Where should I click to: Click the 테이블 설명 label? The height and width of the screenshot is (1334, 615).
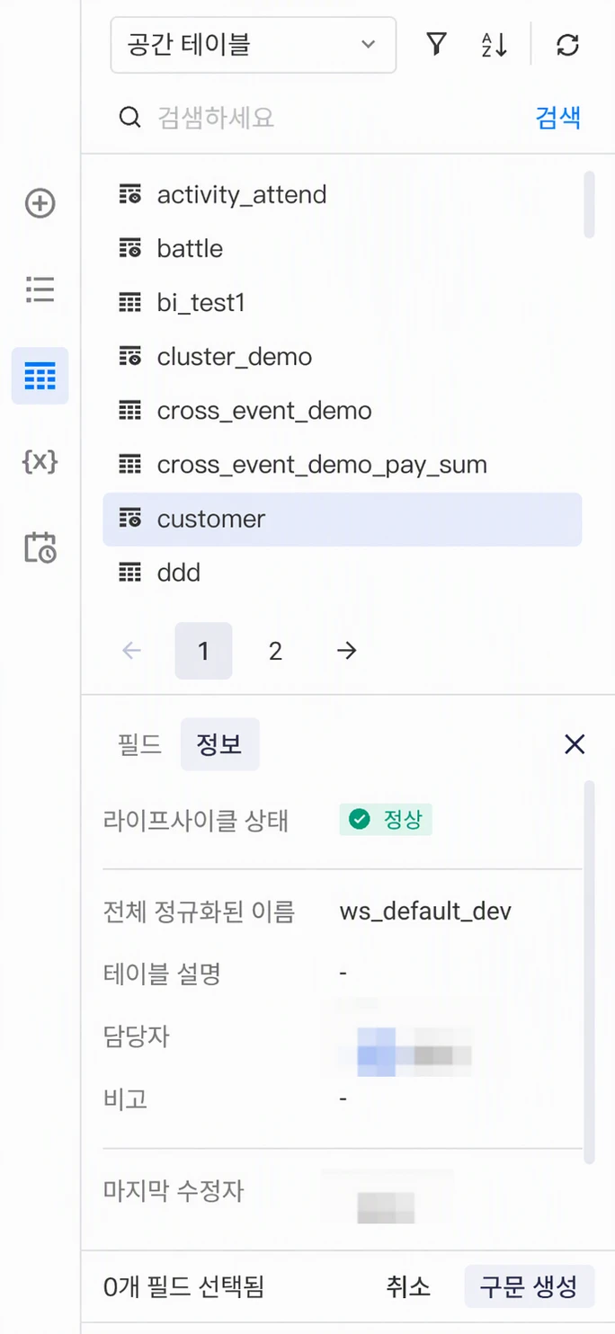(162, 973)
